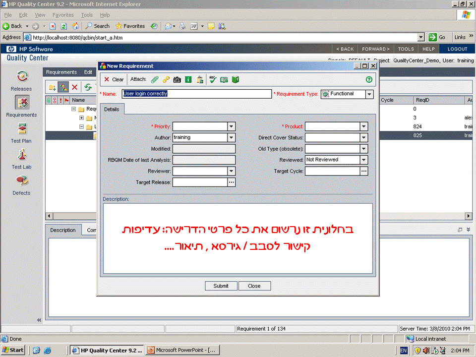Select the Description tab in bottom pane
The height and width of the screenshot is (357, 476).
tap(63, 230)
